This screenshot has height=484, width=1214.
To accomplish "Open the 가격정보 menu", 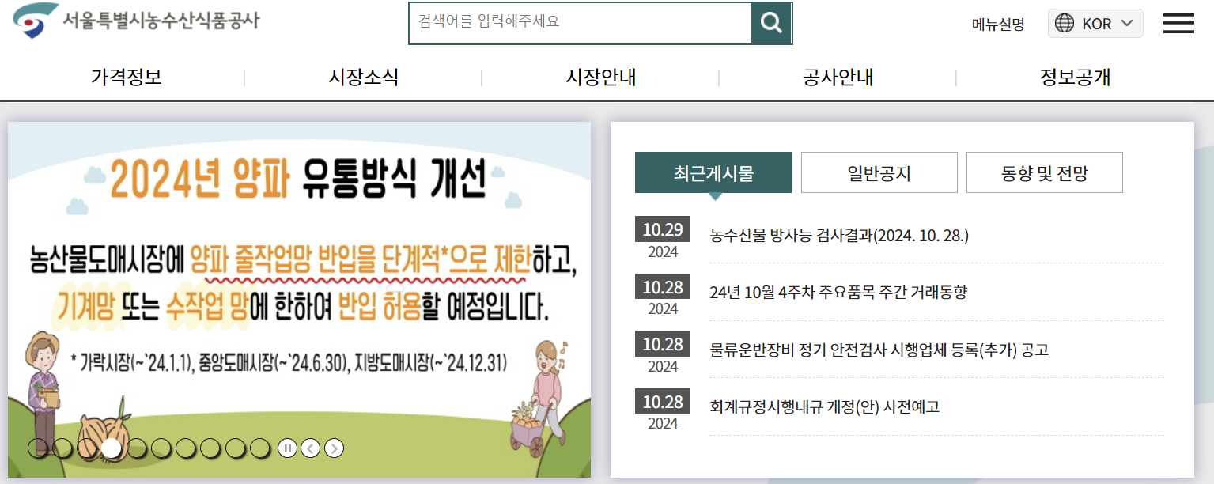I will [x=127, y=78].
